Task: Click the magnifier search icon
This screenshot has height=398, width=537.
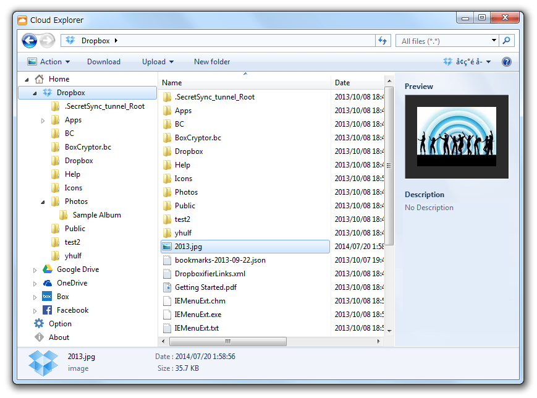Action: [x=506, y=41]
